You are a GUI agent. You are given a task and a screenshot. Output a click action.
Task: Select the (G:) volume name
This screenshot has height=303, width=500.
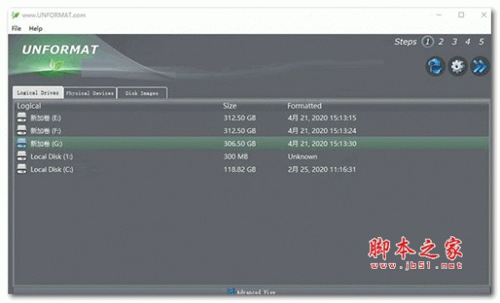click(47, 144)
